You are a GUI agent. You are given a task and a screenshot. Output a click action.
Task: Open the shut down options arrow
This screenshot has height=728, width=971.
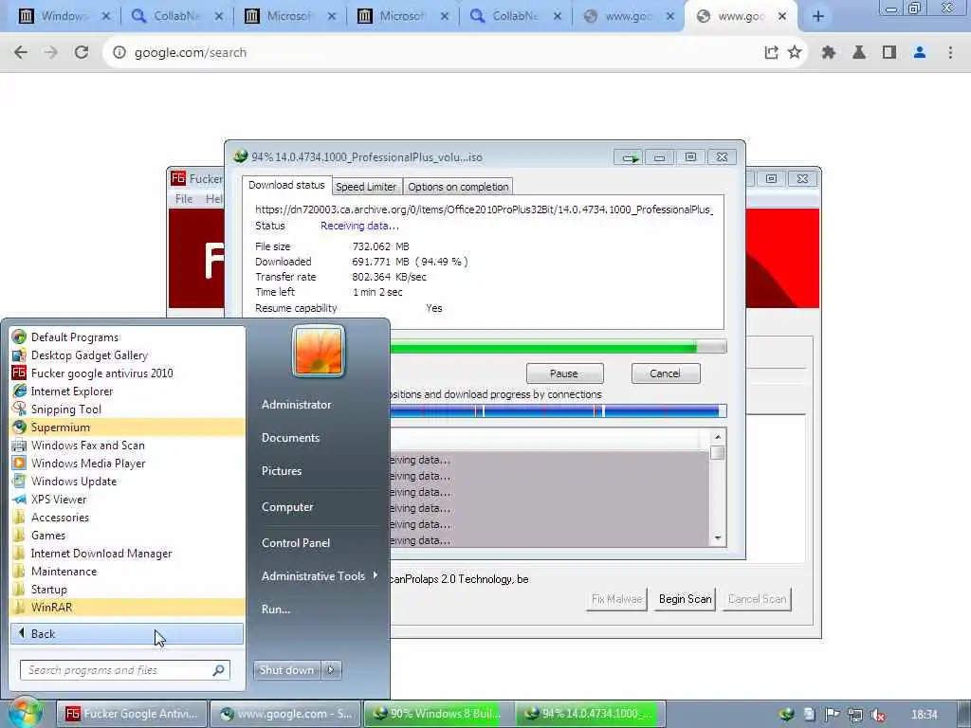(331, 670)
